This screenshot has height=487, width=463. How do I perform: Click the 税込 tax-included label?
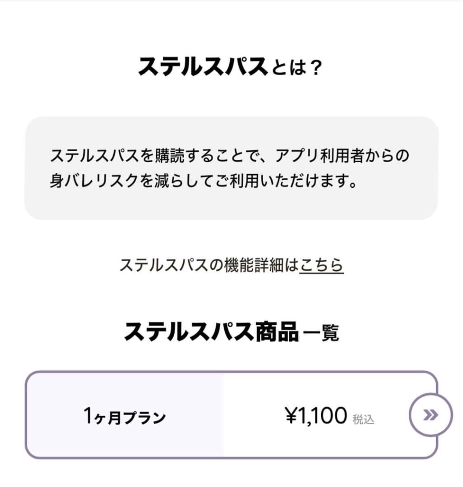(x=364, y=419)
